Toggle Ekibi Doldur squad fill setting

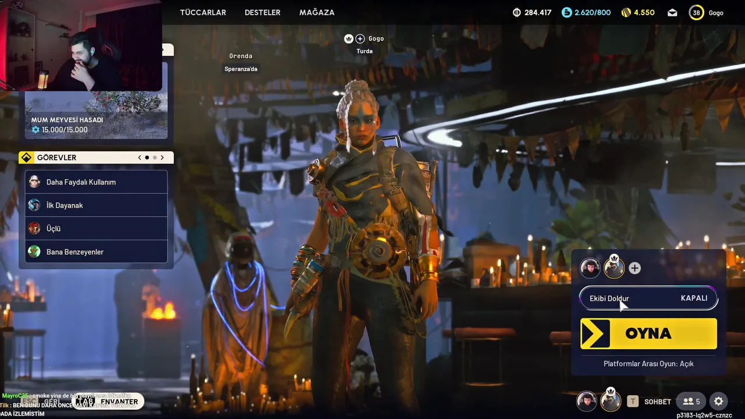pos(648,298)
